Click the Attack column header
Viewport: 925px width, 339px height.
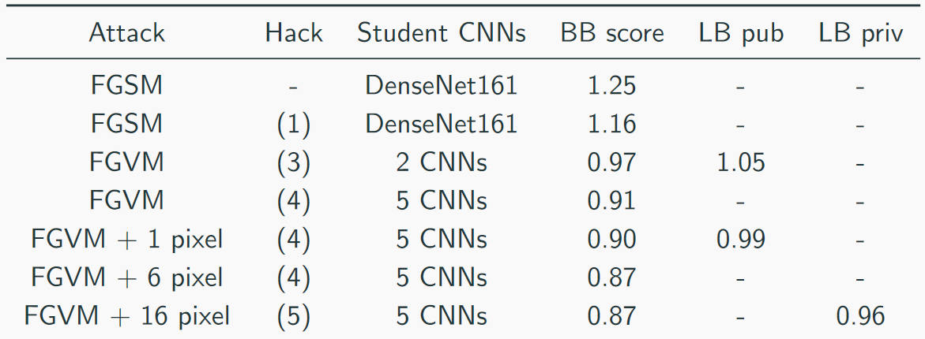(127, 33)
